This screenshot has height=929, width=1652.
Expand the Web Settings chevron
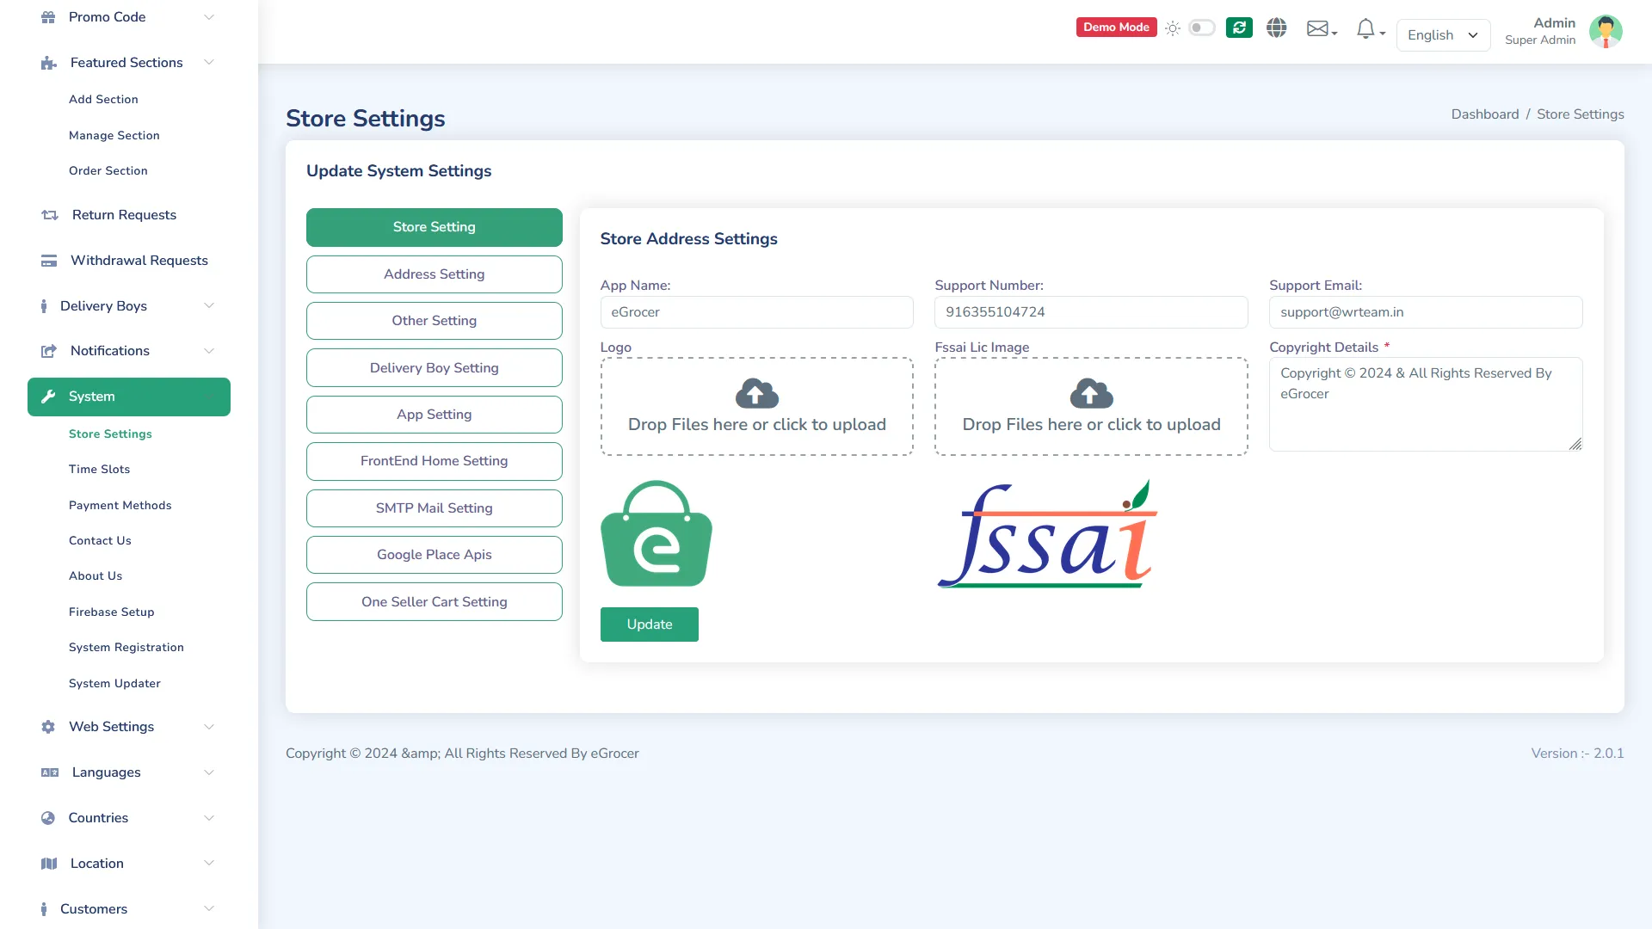209,727
